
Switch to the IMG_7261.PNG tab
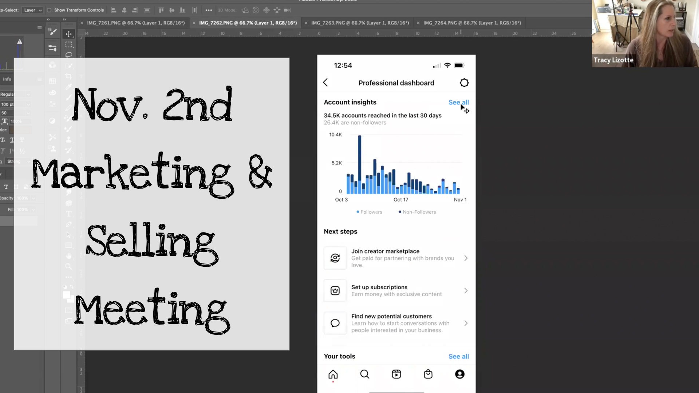coord(136,23)
